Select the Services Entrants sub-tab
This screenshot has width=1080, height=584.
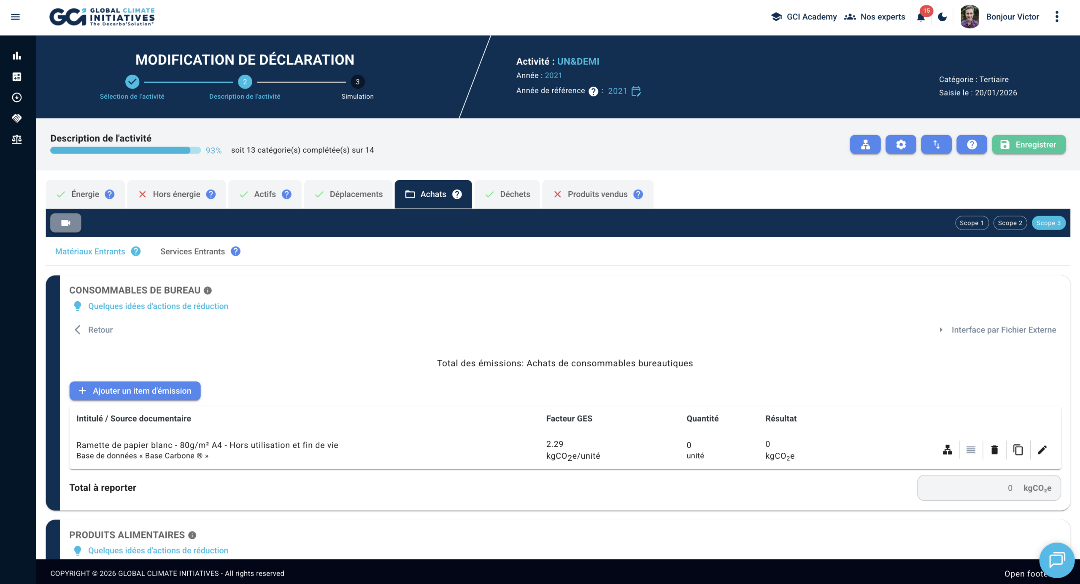[193, 251]
